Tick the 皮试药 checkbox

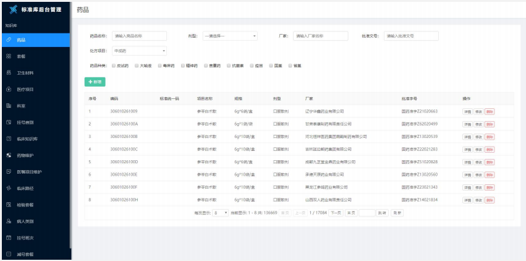point(114,66)
